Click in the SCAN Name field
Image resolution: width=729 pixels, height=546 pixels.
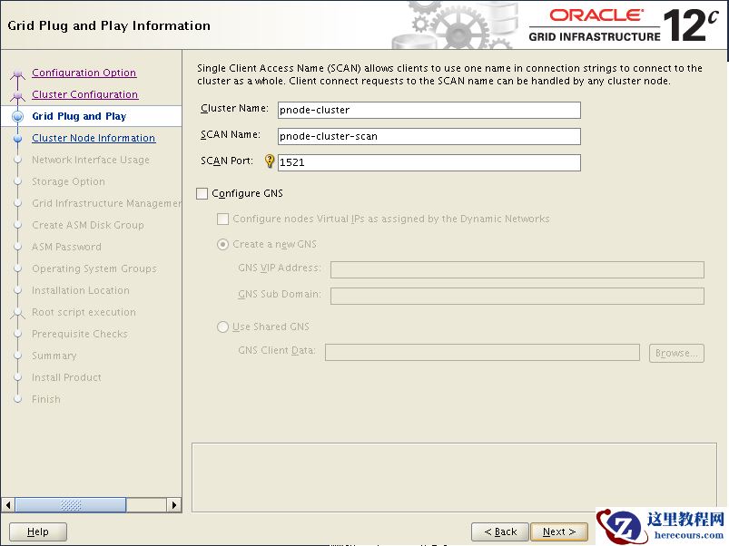pyautogui.click(x=429, y=136)
